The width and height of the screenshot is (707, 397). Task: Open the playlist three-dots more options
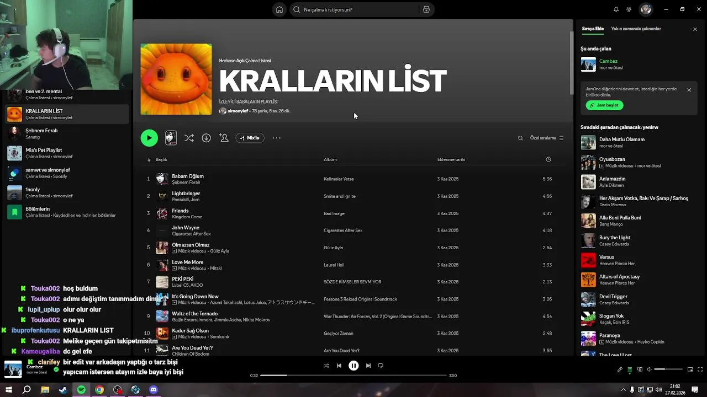pyautogui.click(x=277, y=138)
